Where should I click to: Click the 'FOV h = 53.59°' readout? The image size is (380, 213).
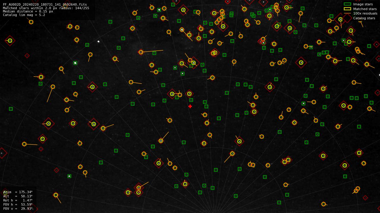coord(18,204)
